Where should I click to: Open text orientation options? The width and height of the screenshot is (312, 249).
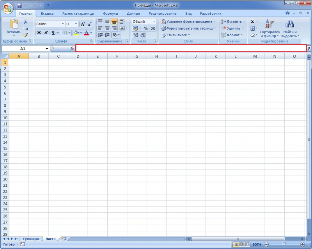[115, 35]
